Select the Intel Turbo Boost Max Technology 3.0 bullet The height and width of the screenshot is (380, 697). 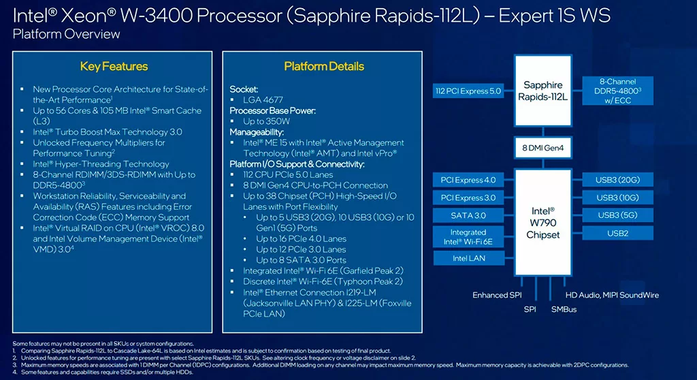107,131
